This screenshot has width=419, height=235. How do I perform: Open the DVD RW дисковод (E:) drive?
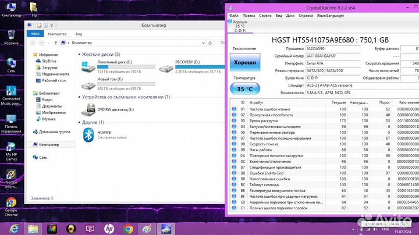(x=90, y=108)
